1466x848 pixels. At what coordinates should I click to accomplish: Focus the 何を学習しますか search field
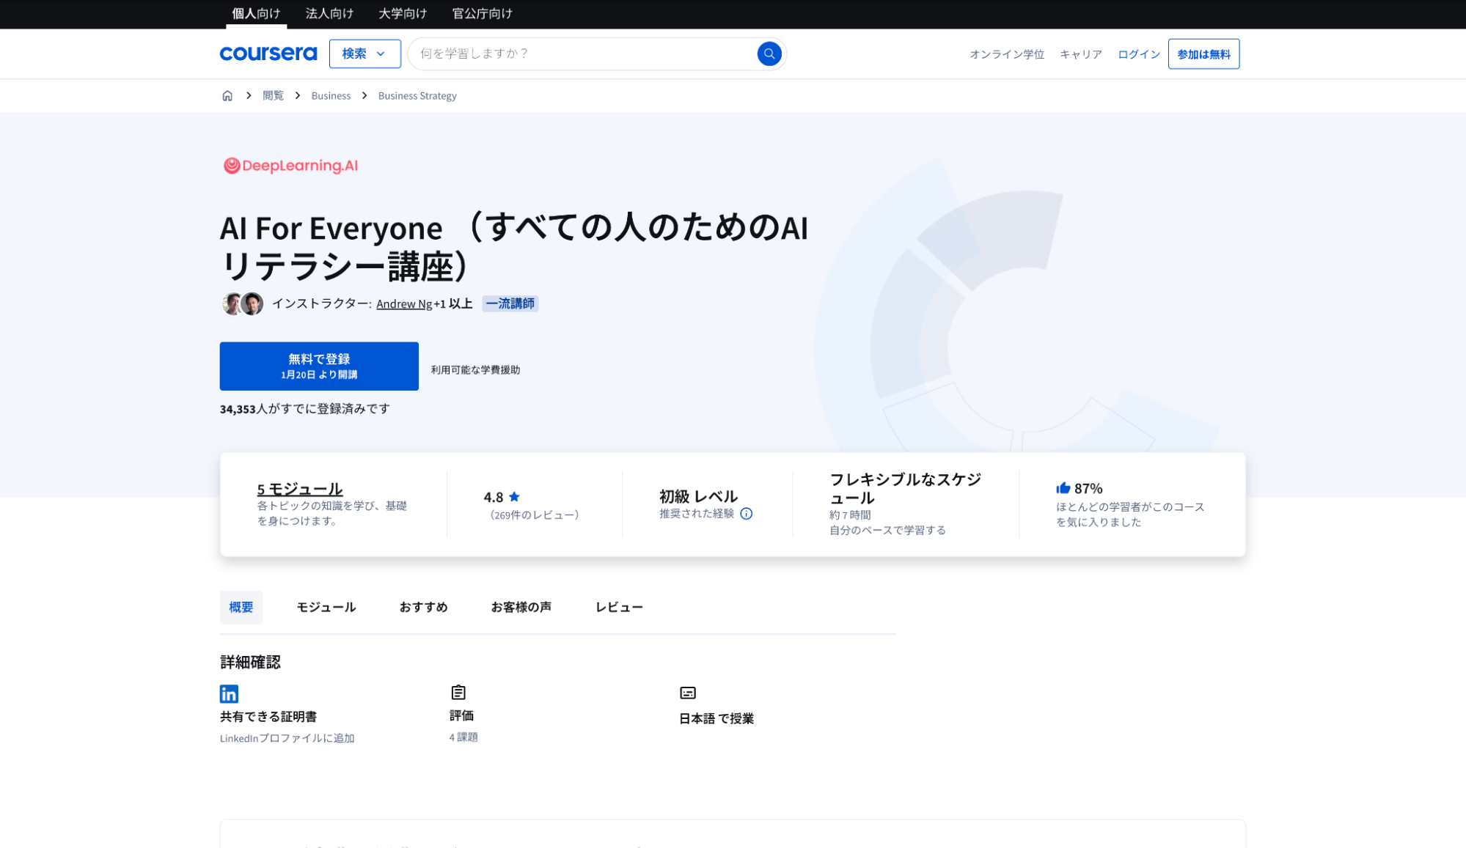pos(587,54)
